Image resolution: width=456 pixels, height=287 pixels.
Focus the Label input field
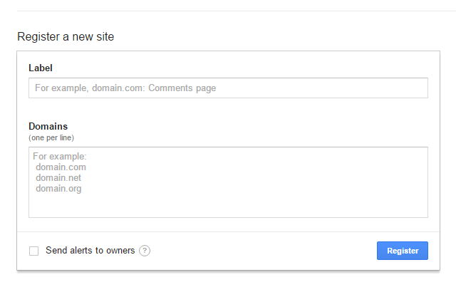[x=228, y=88]
